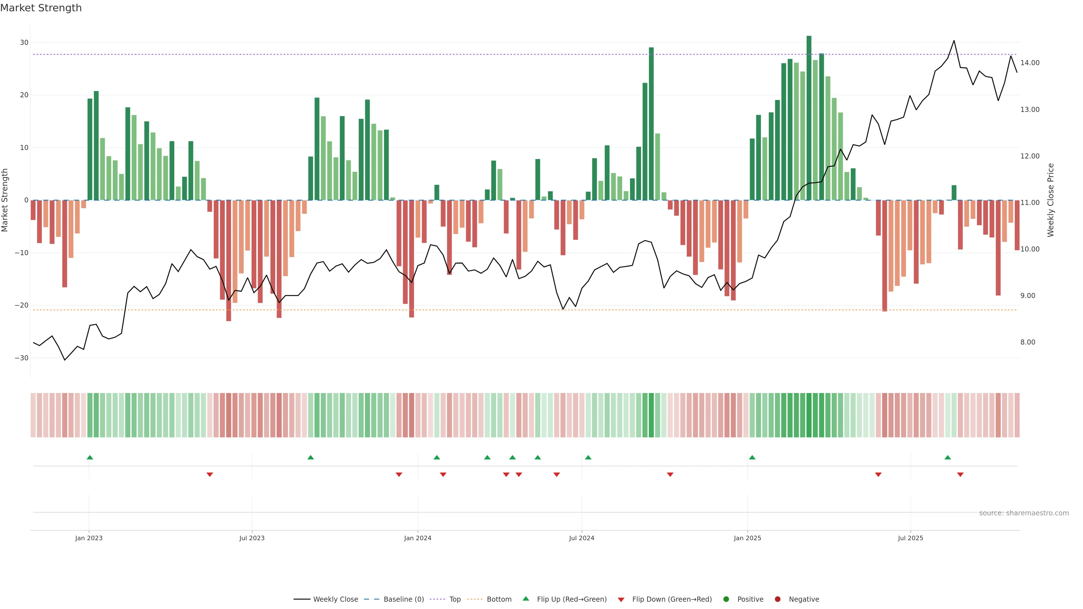The width and height of the screenshot is (1083, 609).
Task: Click the Jul 2024 x-axis label
Action: 582,538
